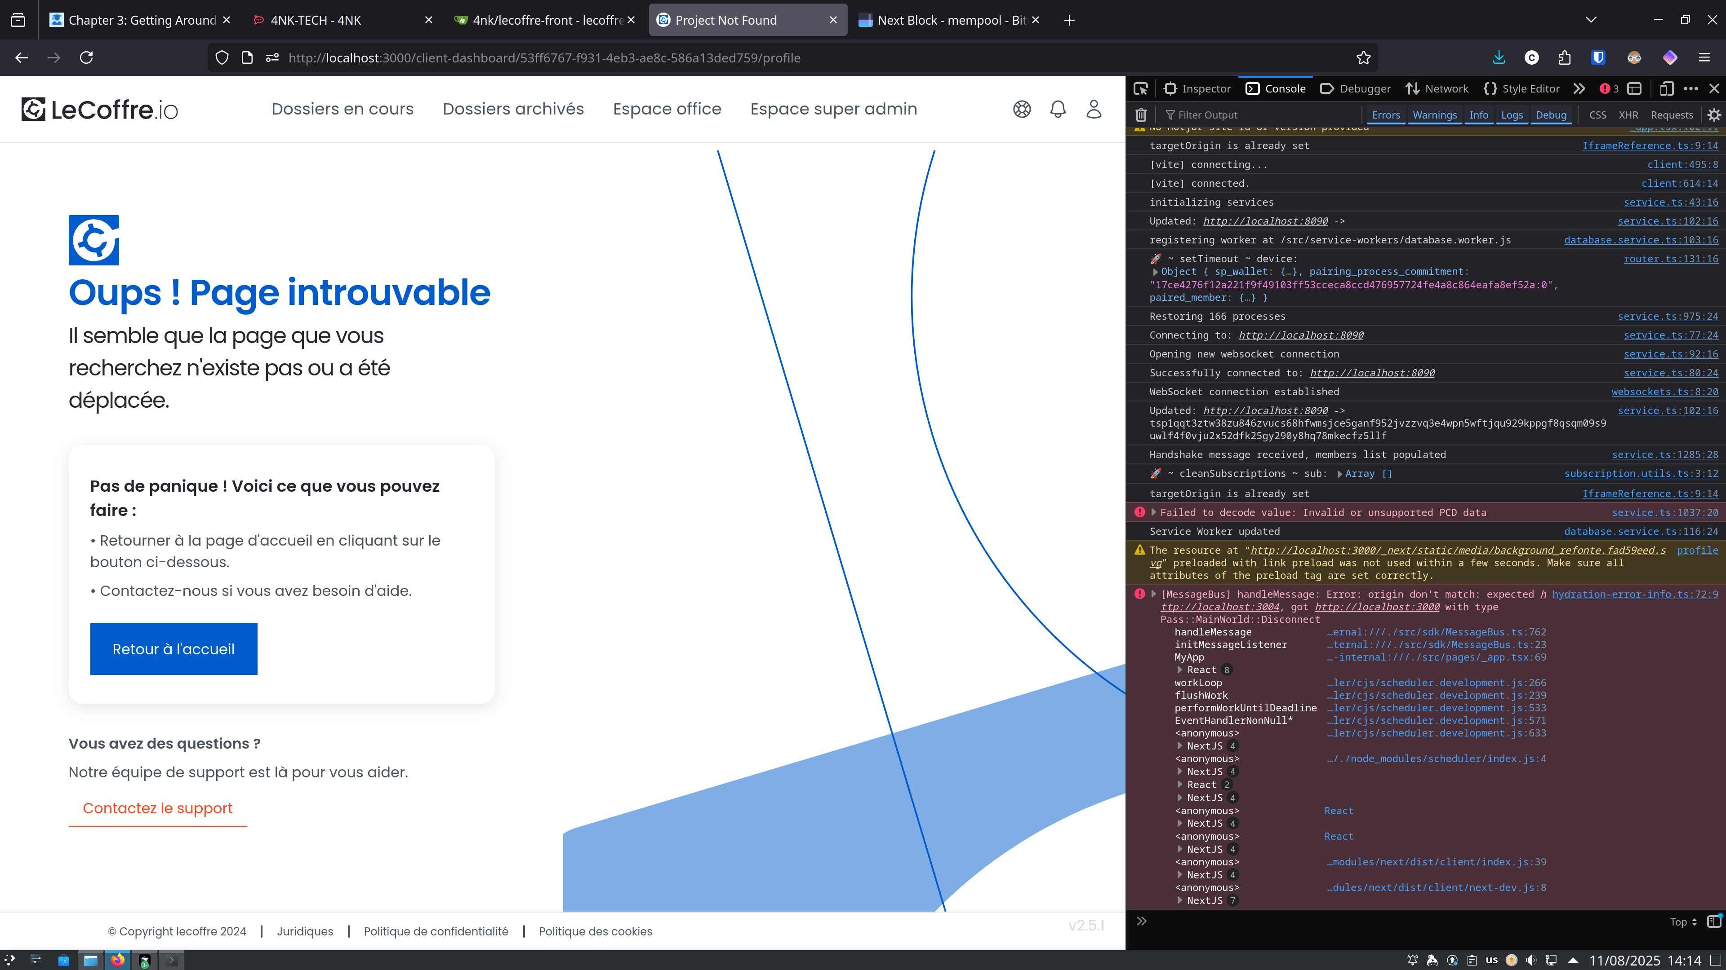
Task: Activate the element picker icon
Action: pos(1140,88)
